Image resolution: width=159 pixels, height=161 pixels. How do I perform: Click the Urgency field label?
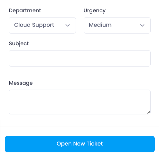click(x=94, y=11)
